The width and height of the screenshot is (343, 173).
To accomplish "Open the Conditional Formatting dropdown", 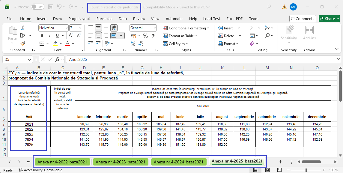I will tap(186, 28).
